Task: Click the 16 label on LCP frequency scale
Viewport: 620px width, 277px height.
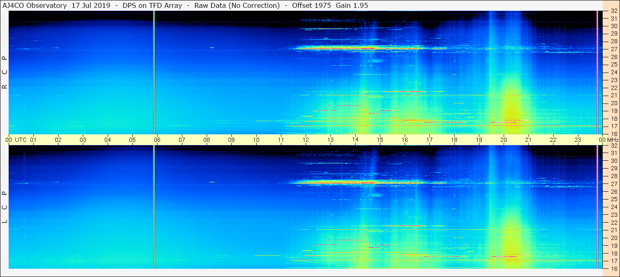Action: 613,268
